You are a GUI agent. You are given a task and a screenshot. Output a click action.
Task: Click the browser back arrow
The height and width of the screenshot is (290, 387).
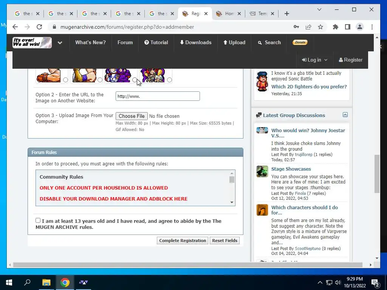point(15,27)
